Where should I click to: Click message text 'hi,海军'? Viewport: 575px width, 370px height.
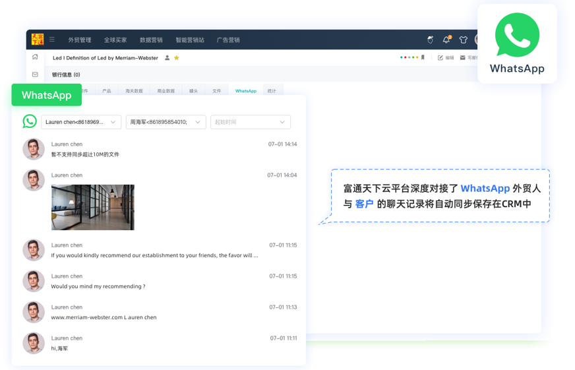(59, 348)
